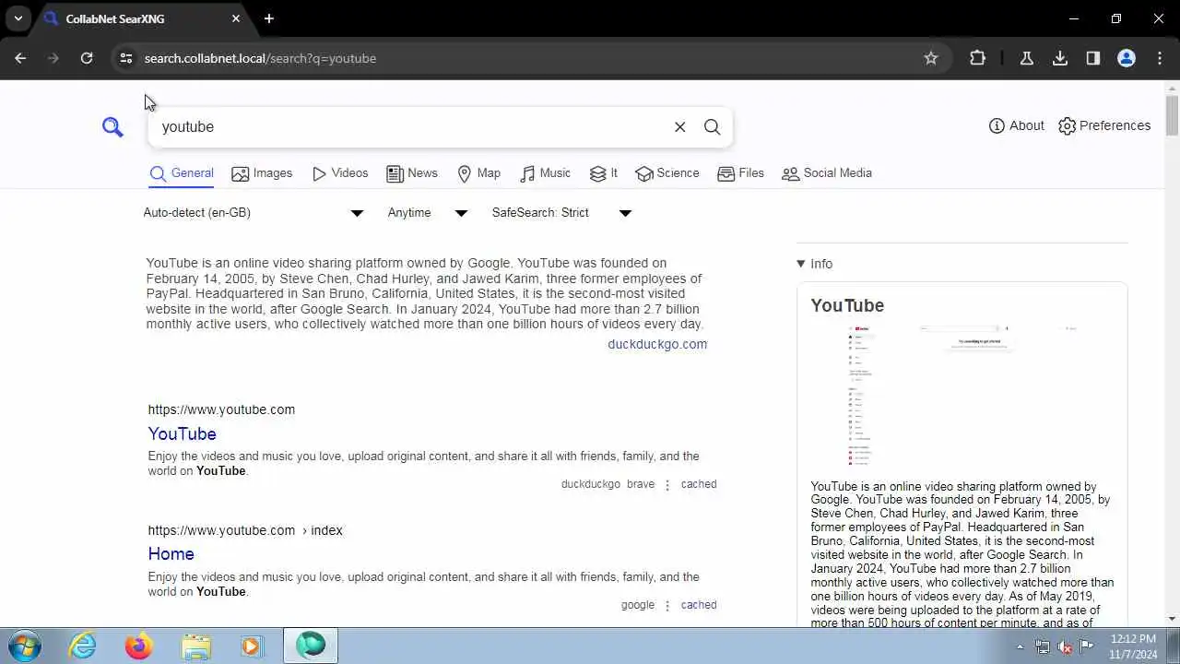Launch Firefox from taskbar

point(139,646)
